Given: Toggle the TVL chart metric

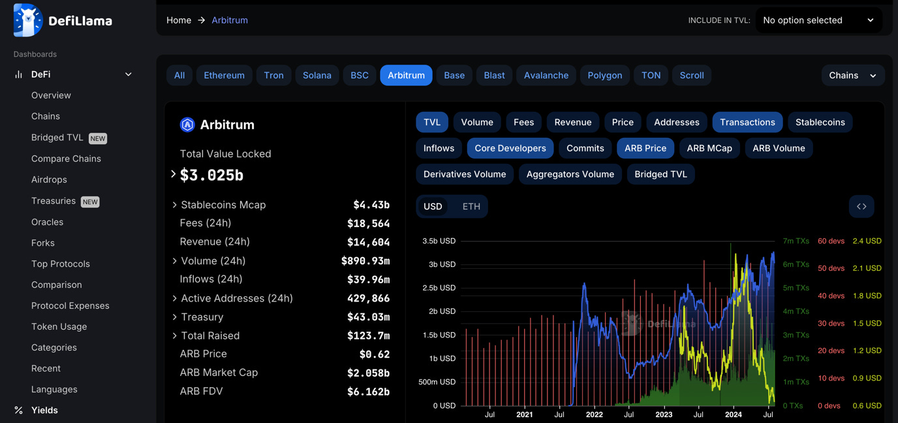Looking at the screenshot, I should [432, 122].
